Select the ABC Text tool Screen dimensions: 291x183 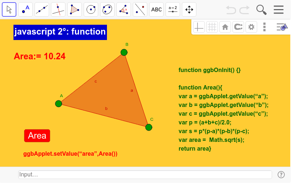[156, 9]
